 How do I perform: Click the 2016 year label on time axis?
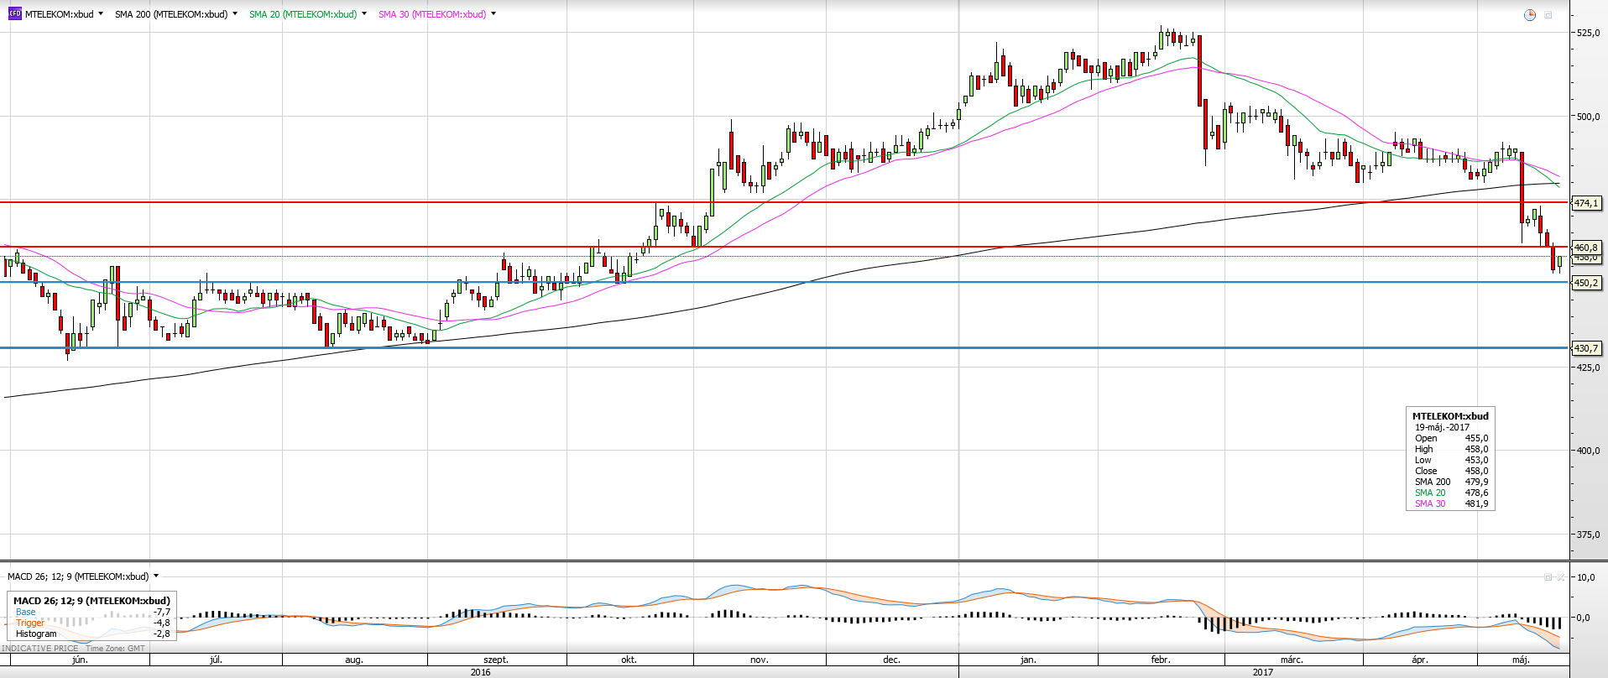pos(480,672)
